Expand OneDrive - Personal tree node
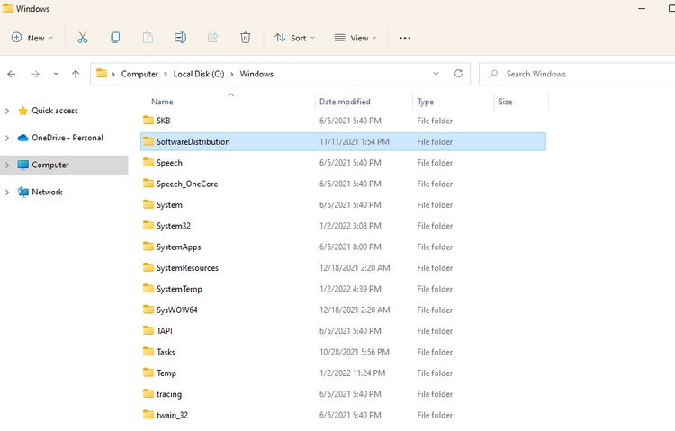The image size is (675, 431). (7, 139)
